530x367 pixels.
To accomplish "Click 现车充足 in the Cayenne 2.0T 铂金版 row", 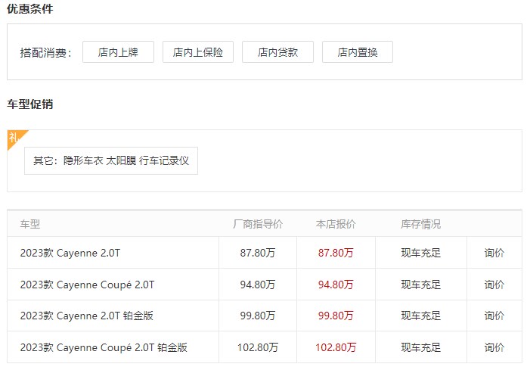I will [421, 316].
